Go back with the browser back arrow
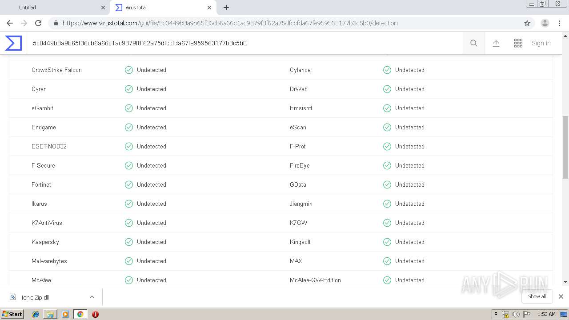Image resolution: width=569 pixels, height=320 pixels. 10,23
